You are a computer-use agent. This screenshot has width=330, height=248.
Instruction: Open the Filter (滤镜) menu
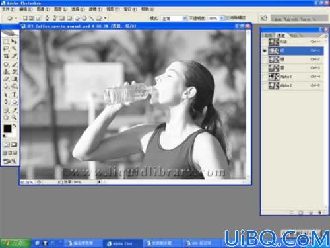click(x=96, y=9)
